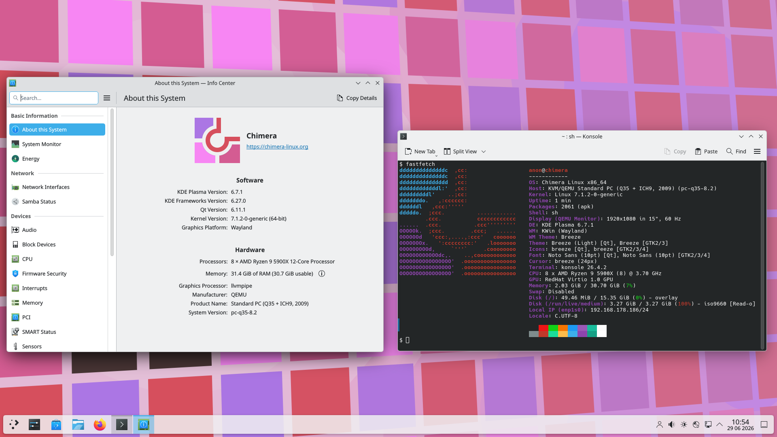This screenshot has height=437, width=777.
Task: Open the PCI devices page
Action: (x=57, y=317)
